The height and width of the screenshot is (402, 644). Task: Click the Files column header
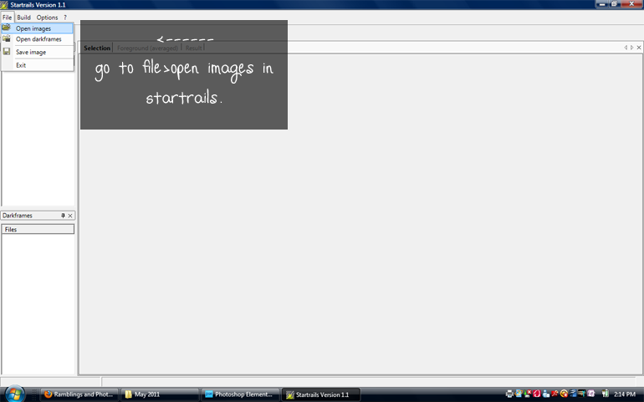pos(38,229)
